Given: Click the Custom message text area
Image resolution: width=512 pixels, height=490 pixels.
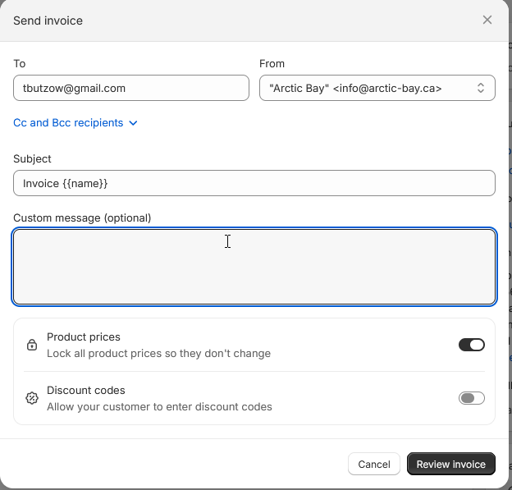Looking at the screenshot, I should click(x=254, y=267).
